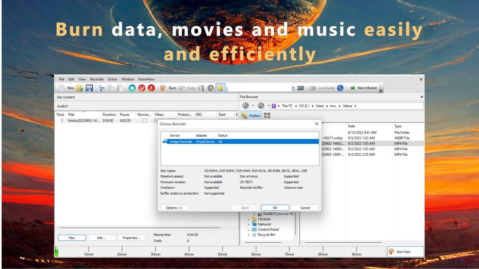Check the Normalize checkbox for track 1

tap(144, 120)
